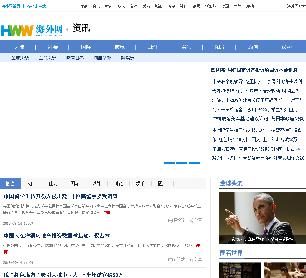306x278 pixels.
Task: Click the HWW 海外网 logo
Action: (x=32, y=30)
